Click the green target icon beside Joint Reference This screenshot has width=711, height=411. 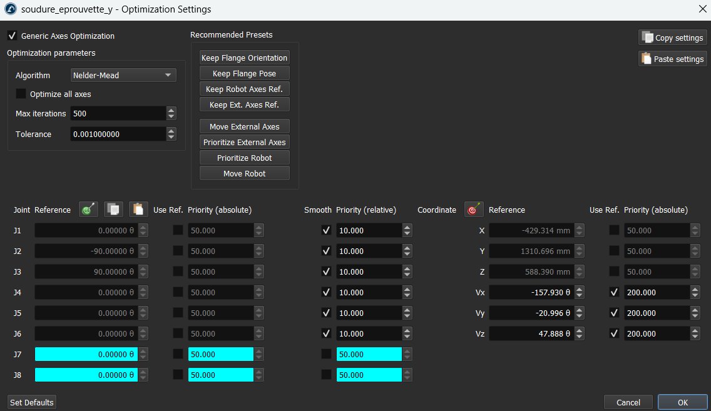click(x=88, y=210)
